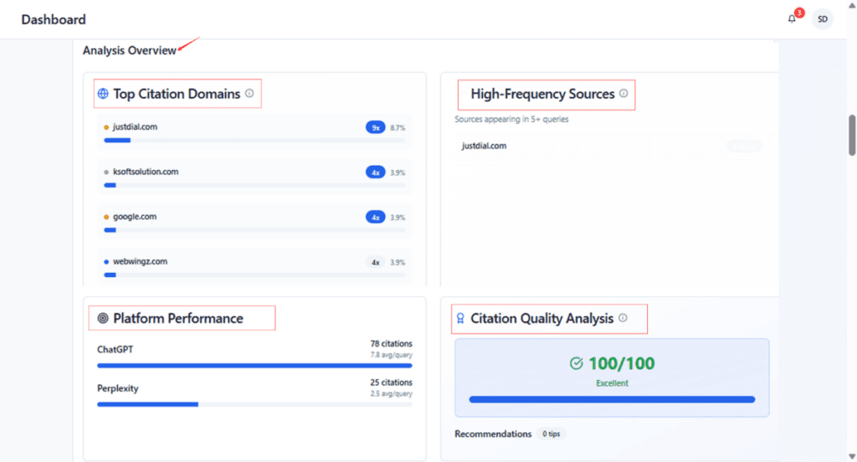
Task: Open the SD user profile avatar
Action: click(x=822, y=19)
